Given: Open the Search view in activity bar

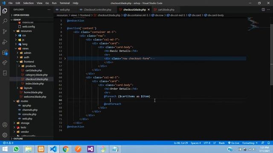Looking at the screenshot, I should [x=5, y=21].
